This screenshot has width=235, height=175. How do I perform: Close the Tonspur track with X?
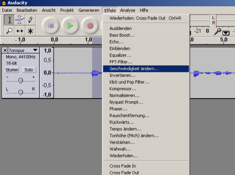pos(5,50)
